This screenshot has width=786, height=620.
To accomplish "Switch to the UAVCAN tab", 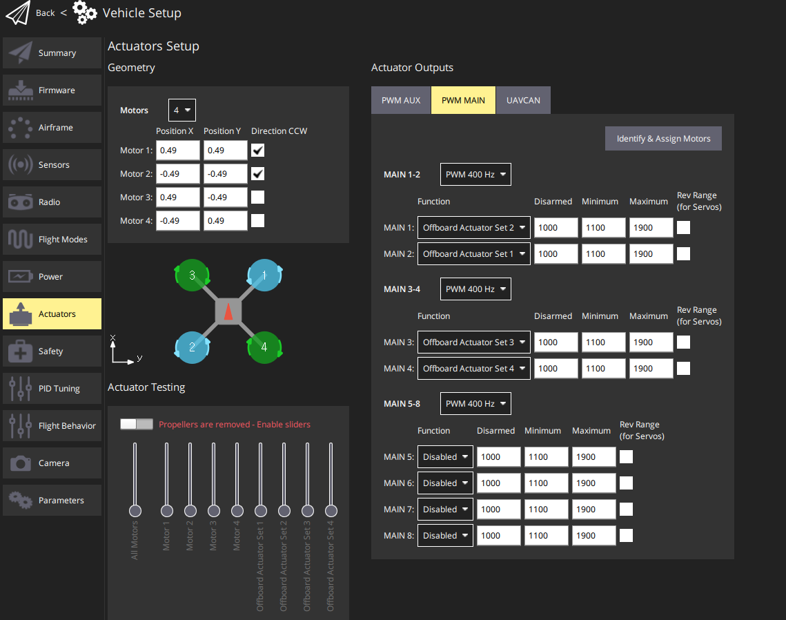I will [x=523, y=101].
